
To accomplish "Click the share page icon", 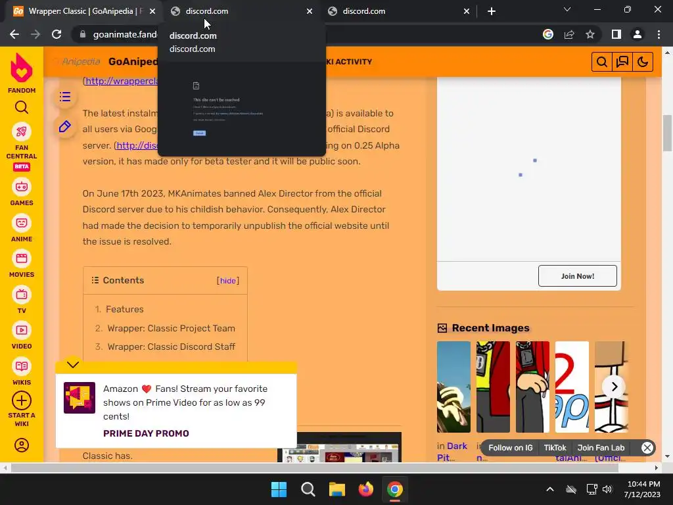I will (569, 34).
